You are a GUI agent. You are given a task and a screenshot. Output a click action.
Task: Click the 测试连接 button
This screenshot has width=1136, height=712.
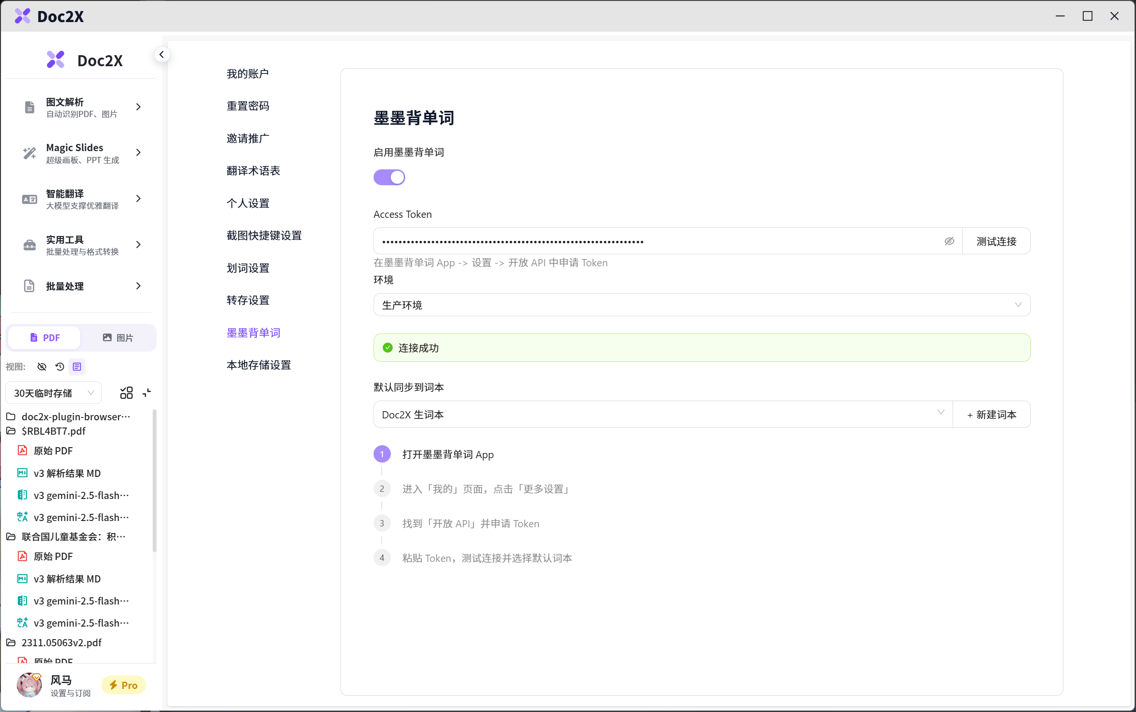[x=996, y=241]
